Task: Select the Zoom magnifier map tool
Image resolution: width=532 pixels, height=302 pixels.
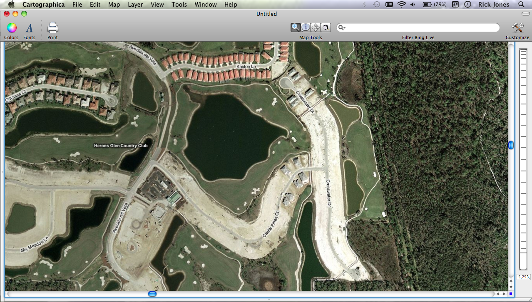Action: pyautogui.click(x=296, y=27)
